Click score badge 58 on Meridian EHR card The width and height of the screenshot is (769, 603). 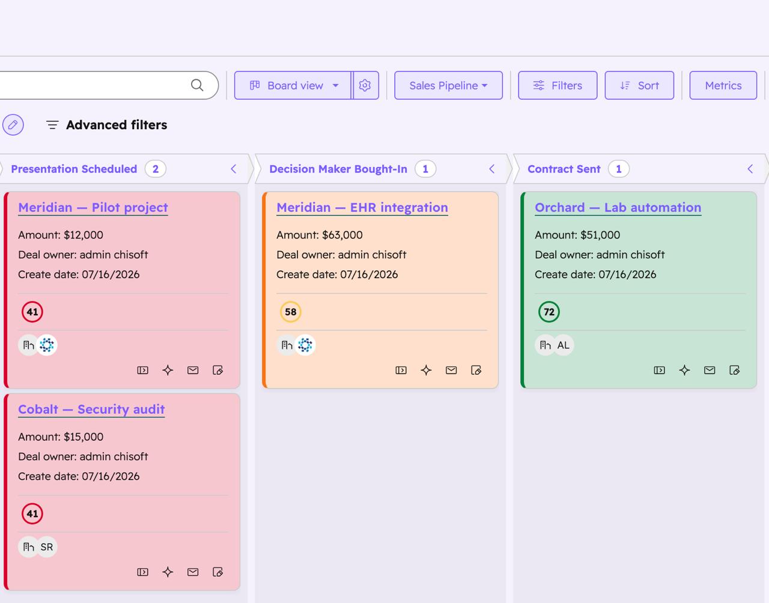pos(291,312)
